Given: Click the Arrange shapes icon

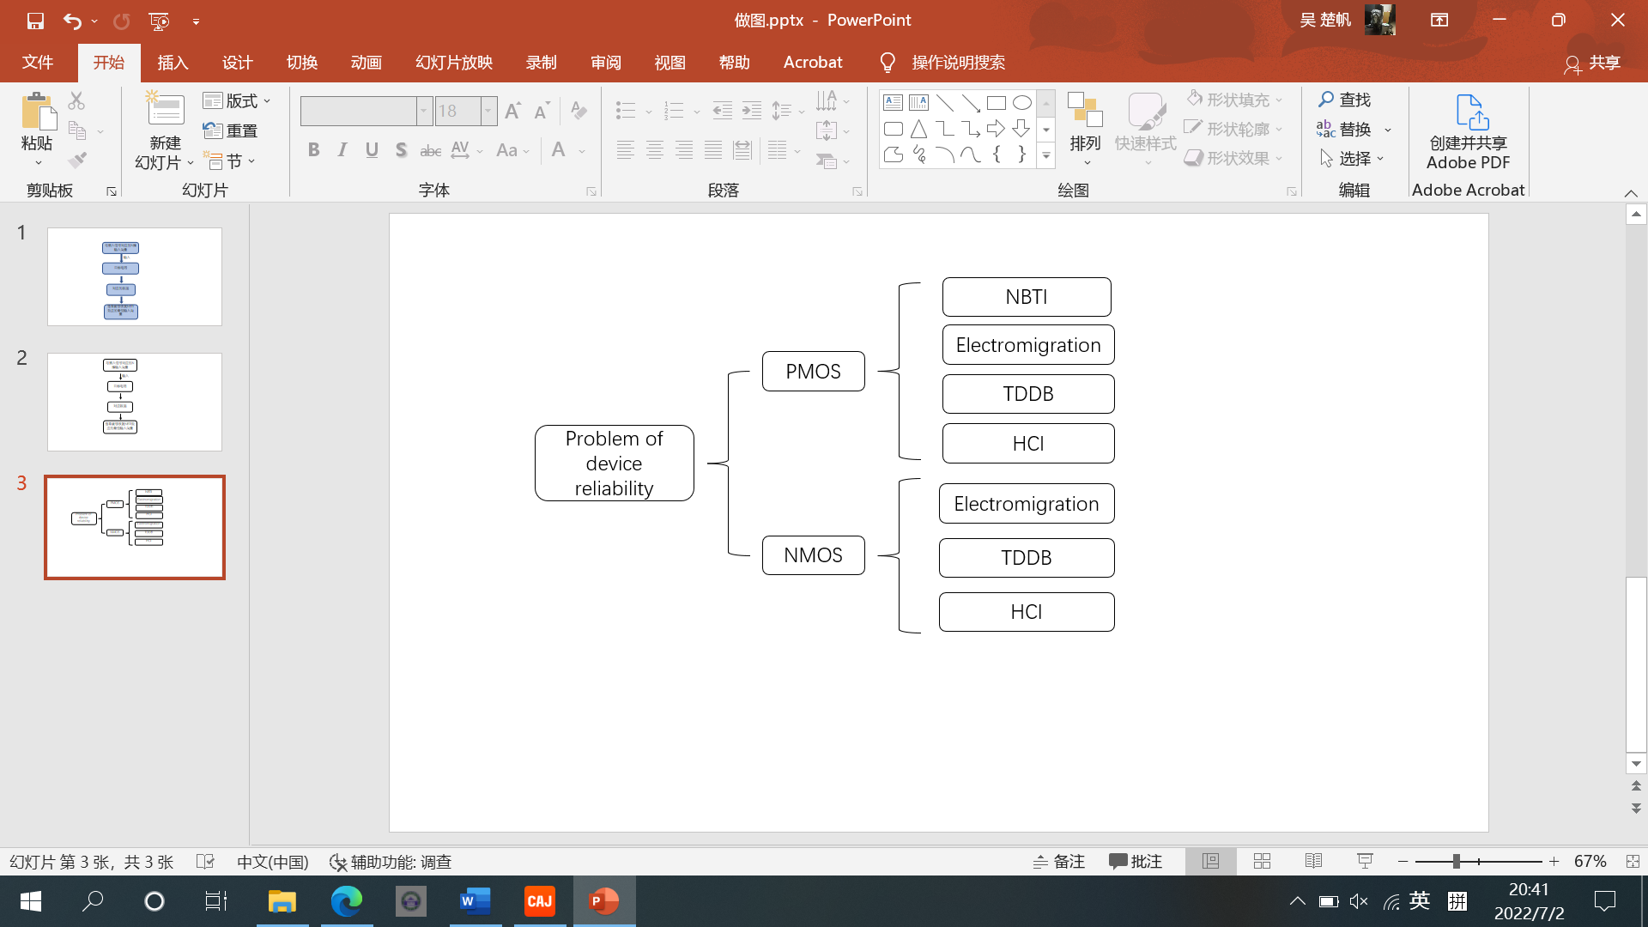Looking at the screenshot, I should (x=1085, y=112).
